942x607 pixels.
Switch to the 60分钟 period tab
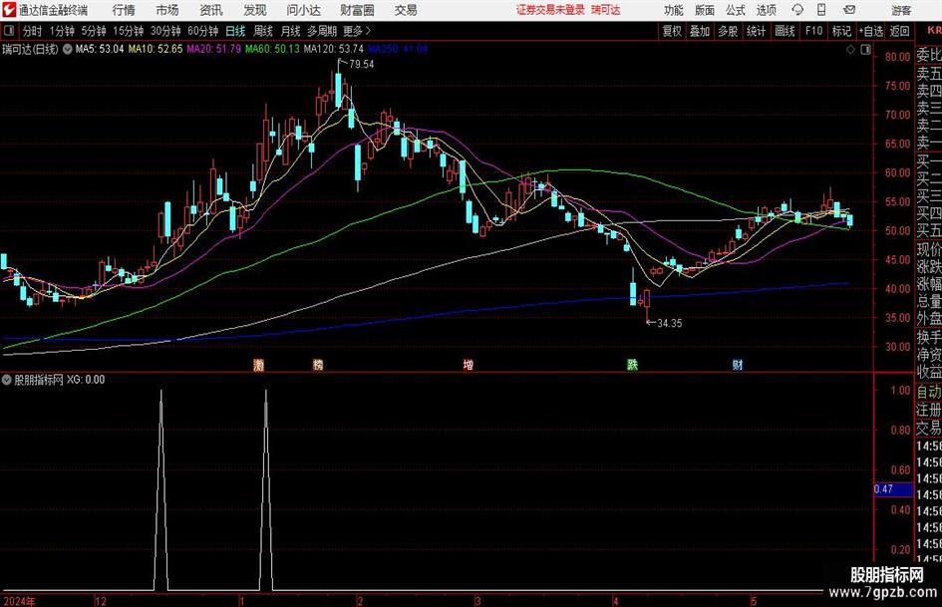[x=202, y=31]
